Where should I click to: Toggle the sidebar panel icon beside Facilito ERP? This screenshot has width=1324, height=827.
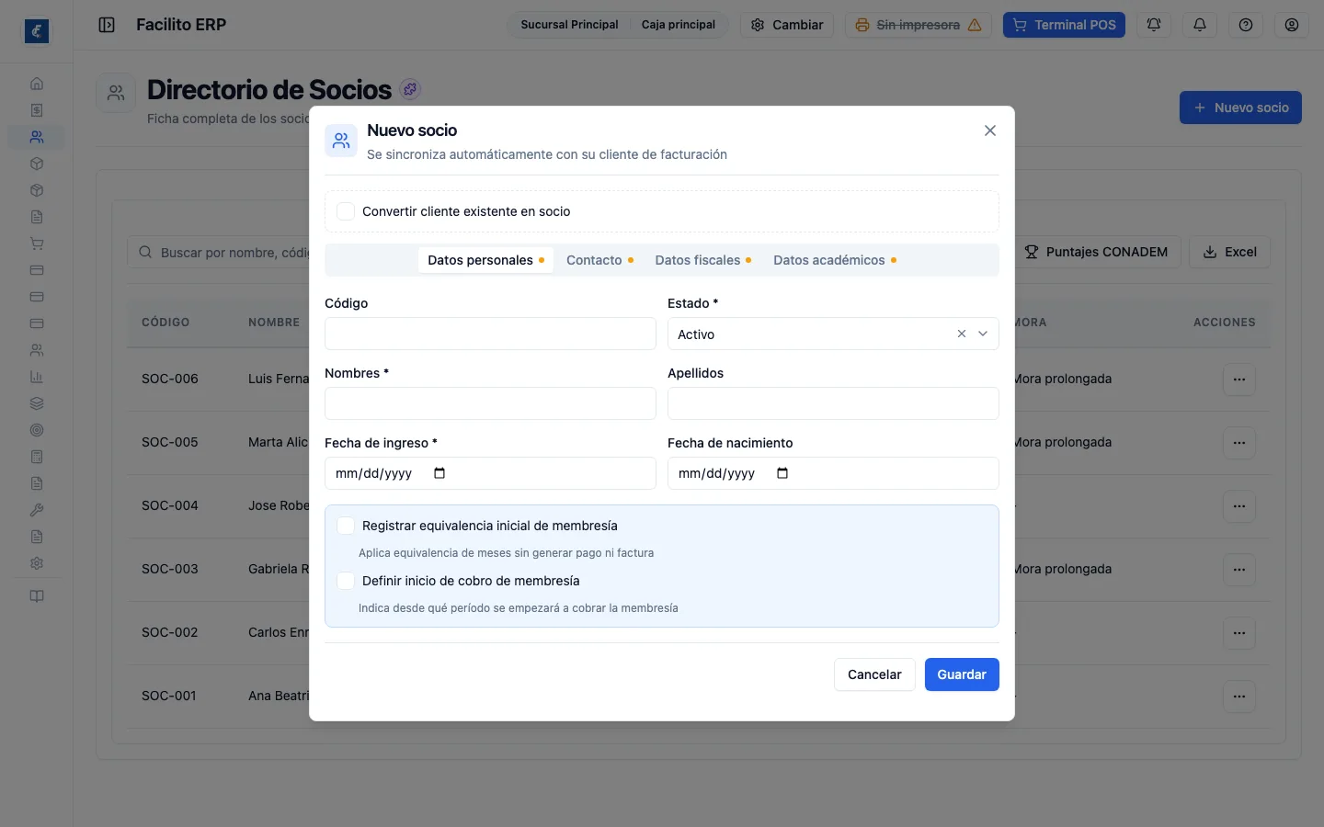point(107,25)
